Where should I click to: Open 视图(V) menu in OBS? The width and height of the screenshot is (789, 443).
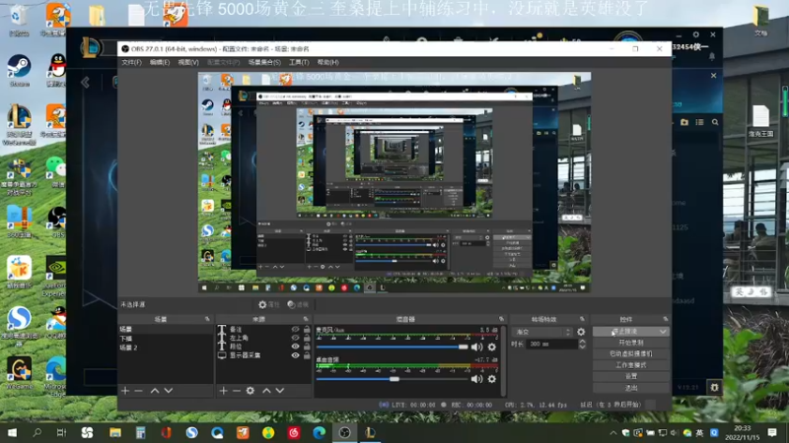(188, 62)
